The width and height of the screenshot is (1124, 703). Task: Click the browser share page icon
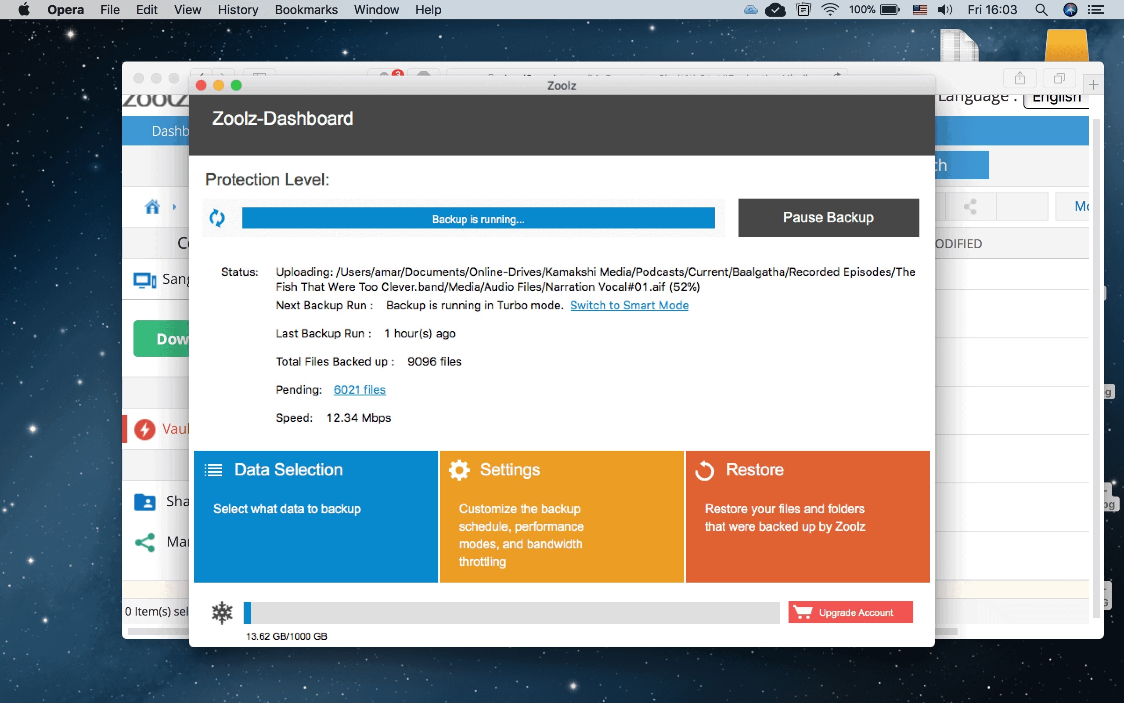[x=1020, y=78]
